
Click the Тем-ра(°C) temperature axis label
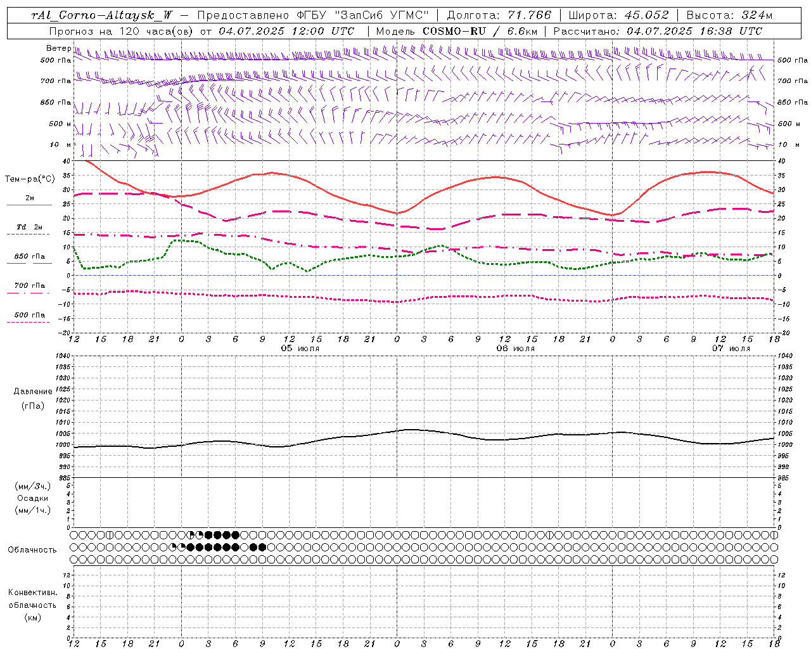pos(30,179)
